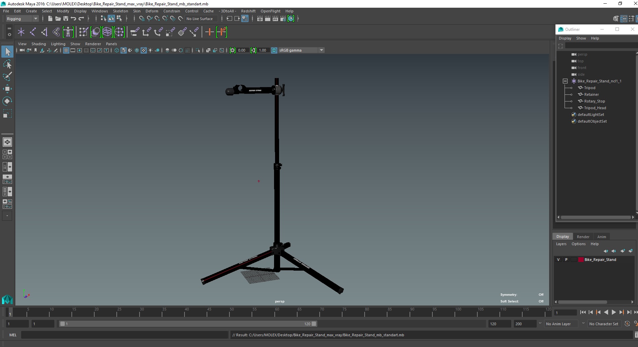638x347 pixels.
Task: Open the layer editor Options menu
Action: click(x=578, y=244)
